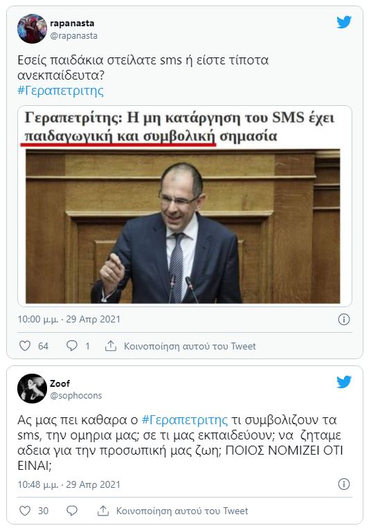371x528 pixels.
Task: Like Zoof's tweet with the heart icon
Action: pyautogui.click(x=25, y=511)
